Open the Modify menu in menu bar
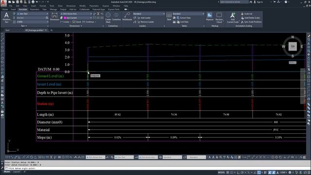The width and height of the screenshot is (311, 175). click(x=83, y=6)
